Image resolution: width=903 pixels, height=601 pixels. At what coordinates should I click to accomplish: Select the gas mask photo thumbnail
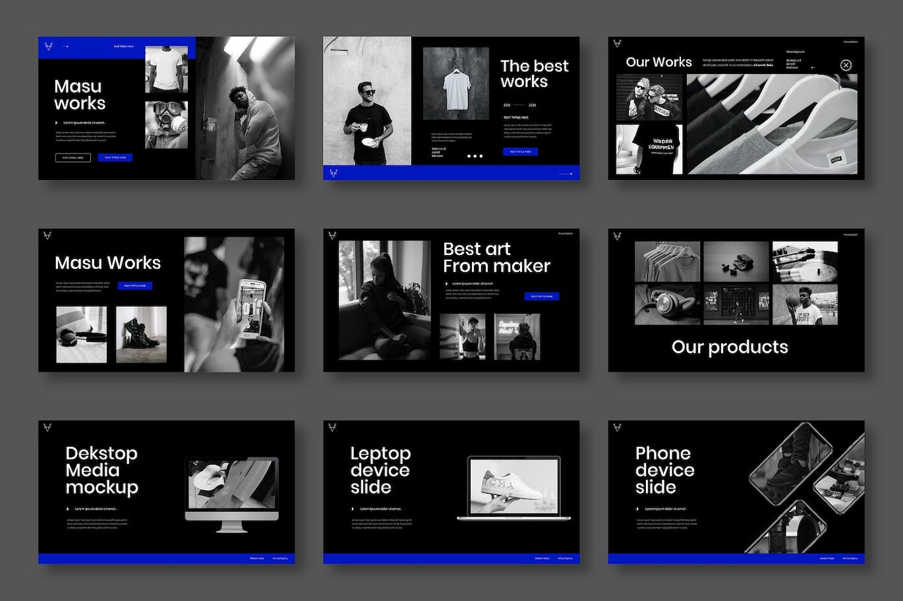click(166, 125)
